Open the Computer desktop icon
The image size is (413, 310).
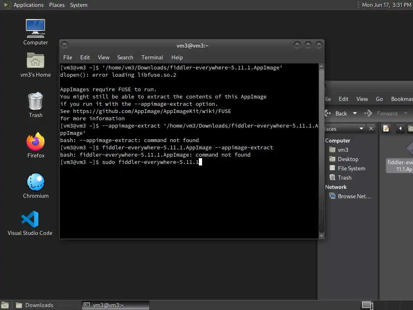pyautogui.click(x=35, y=32)
